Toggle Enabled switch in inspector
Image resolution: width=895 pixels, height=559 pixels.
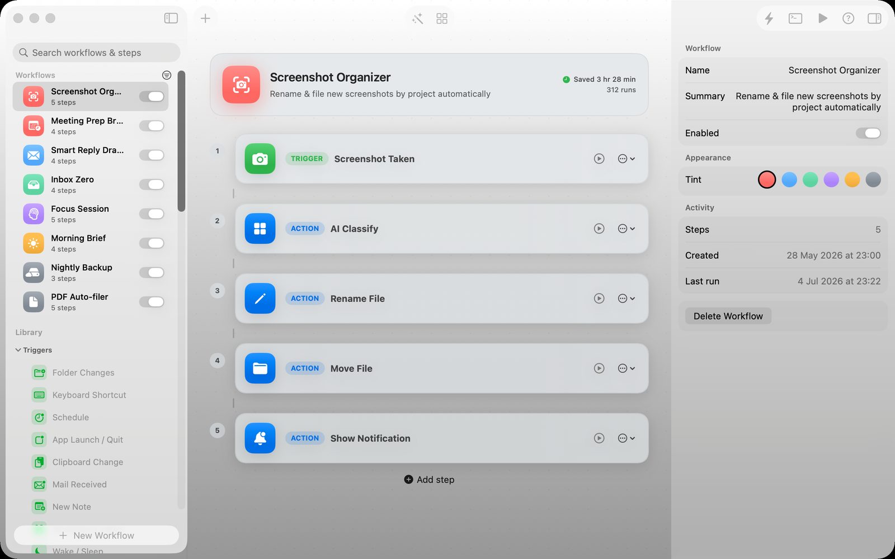[868, 133]
